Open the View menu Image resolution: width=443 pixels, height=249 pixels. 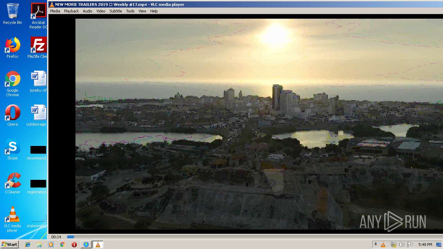[142, 11]
